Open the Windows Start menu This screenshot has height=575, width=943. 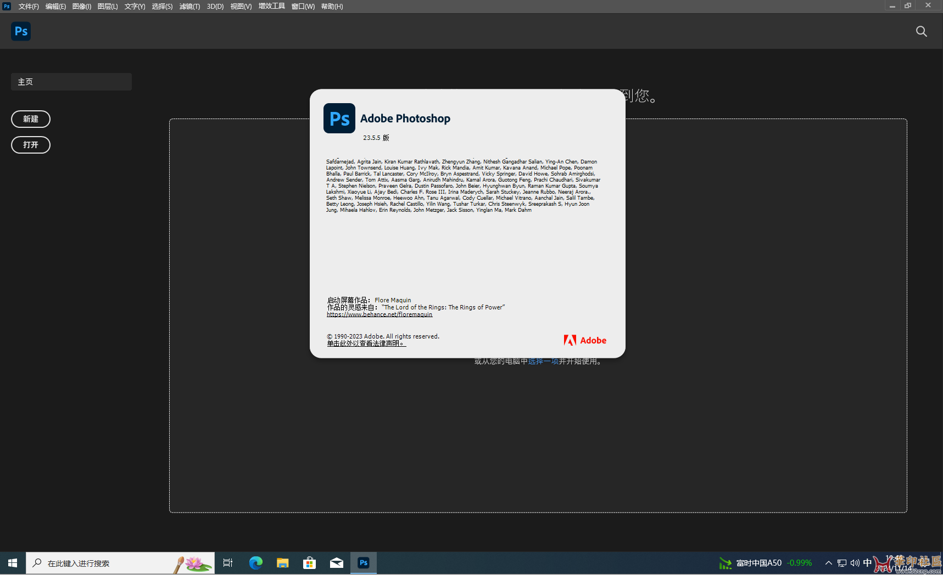(x=13, y=563)
